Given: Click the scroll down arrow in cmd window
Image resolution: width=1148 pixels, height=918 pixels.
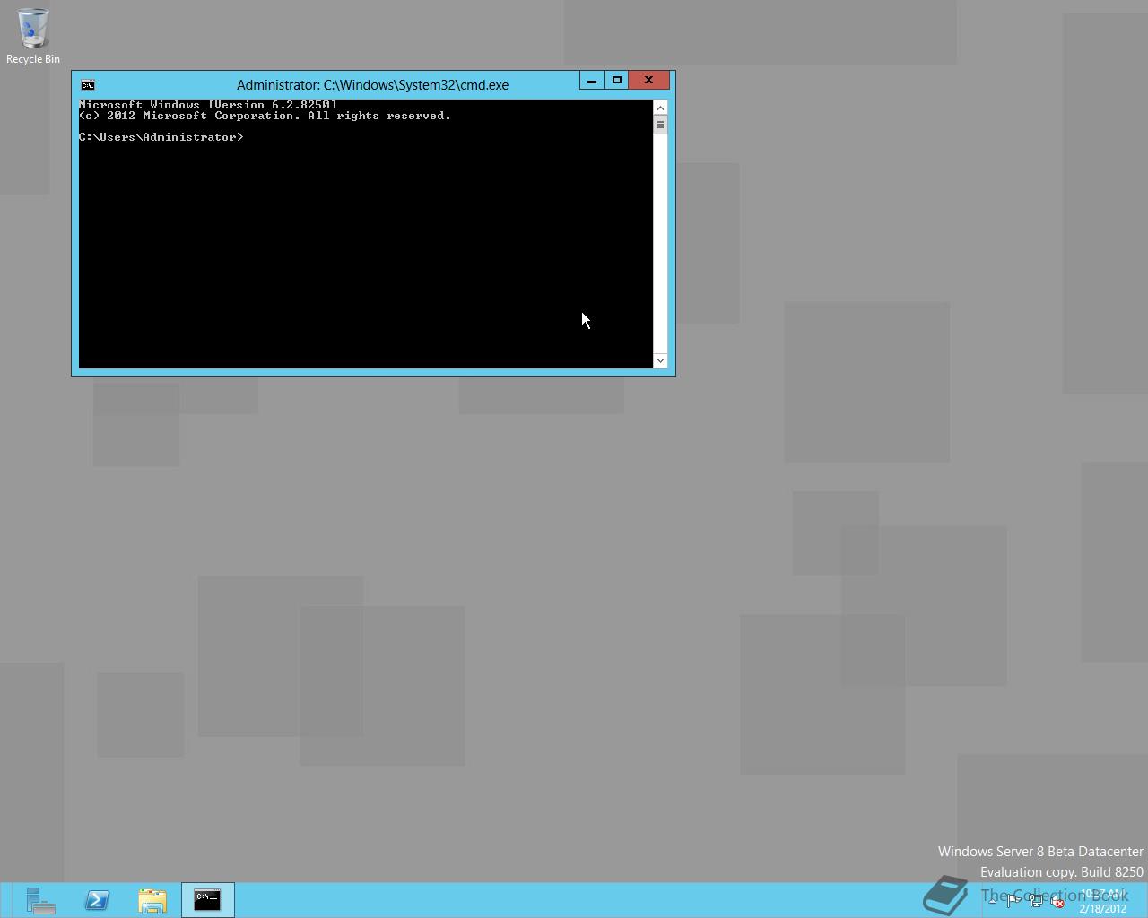Looking at the screenshot, I should click(x=661, y=360).
